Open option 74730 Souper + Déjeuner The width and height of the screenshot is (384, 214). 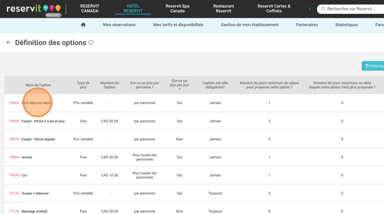pyautogui.click(x=29, y=193)
